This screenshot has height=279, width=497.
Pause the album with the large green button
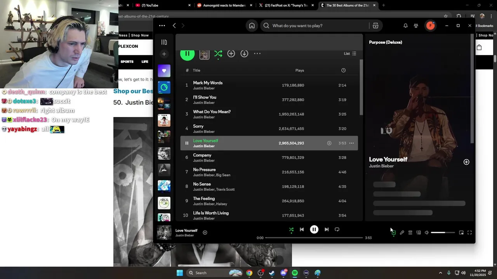pos(187,54)
